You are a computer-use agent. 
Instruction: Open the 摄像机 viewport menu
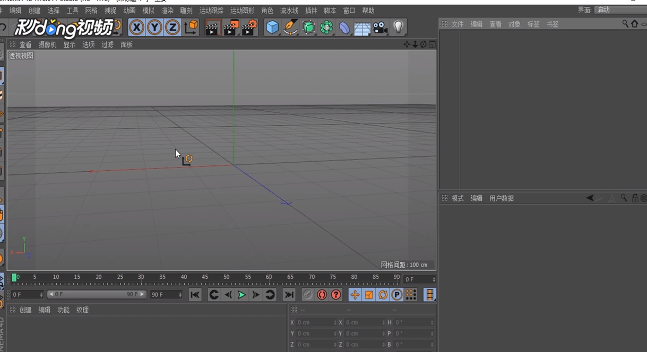(47, 45)
